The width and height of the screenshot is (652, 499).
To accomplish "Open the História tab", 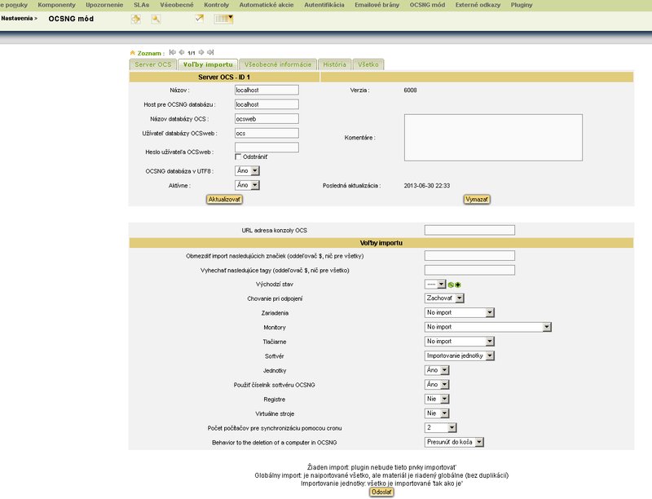I will click(x=334, y=64).
